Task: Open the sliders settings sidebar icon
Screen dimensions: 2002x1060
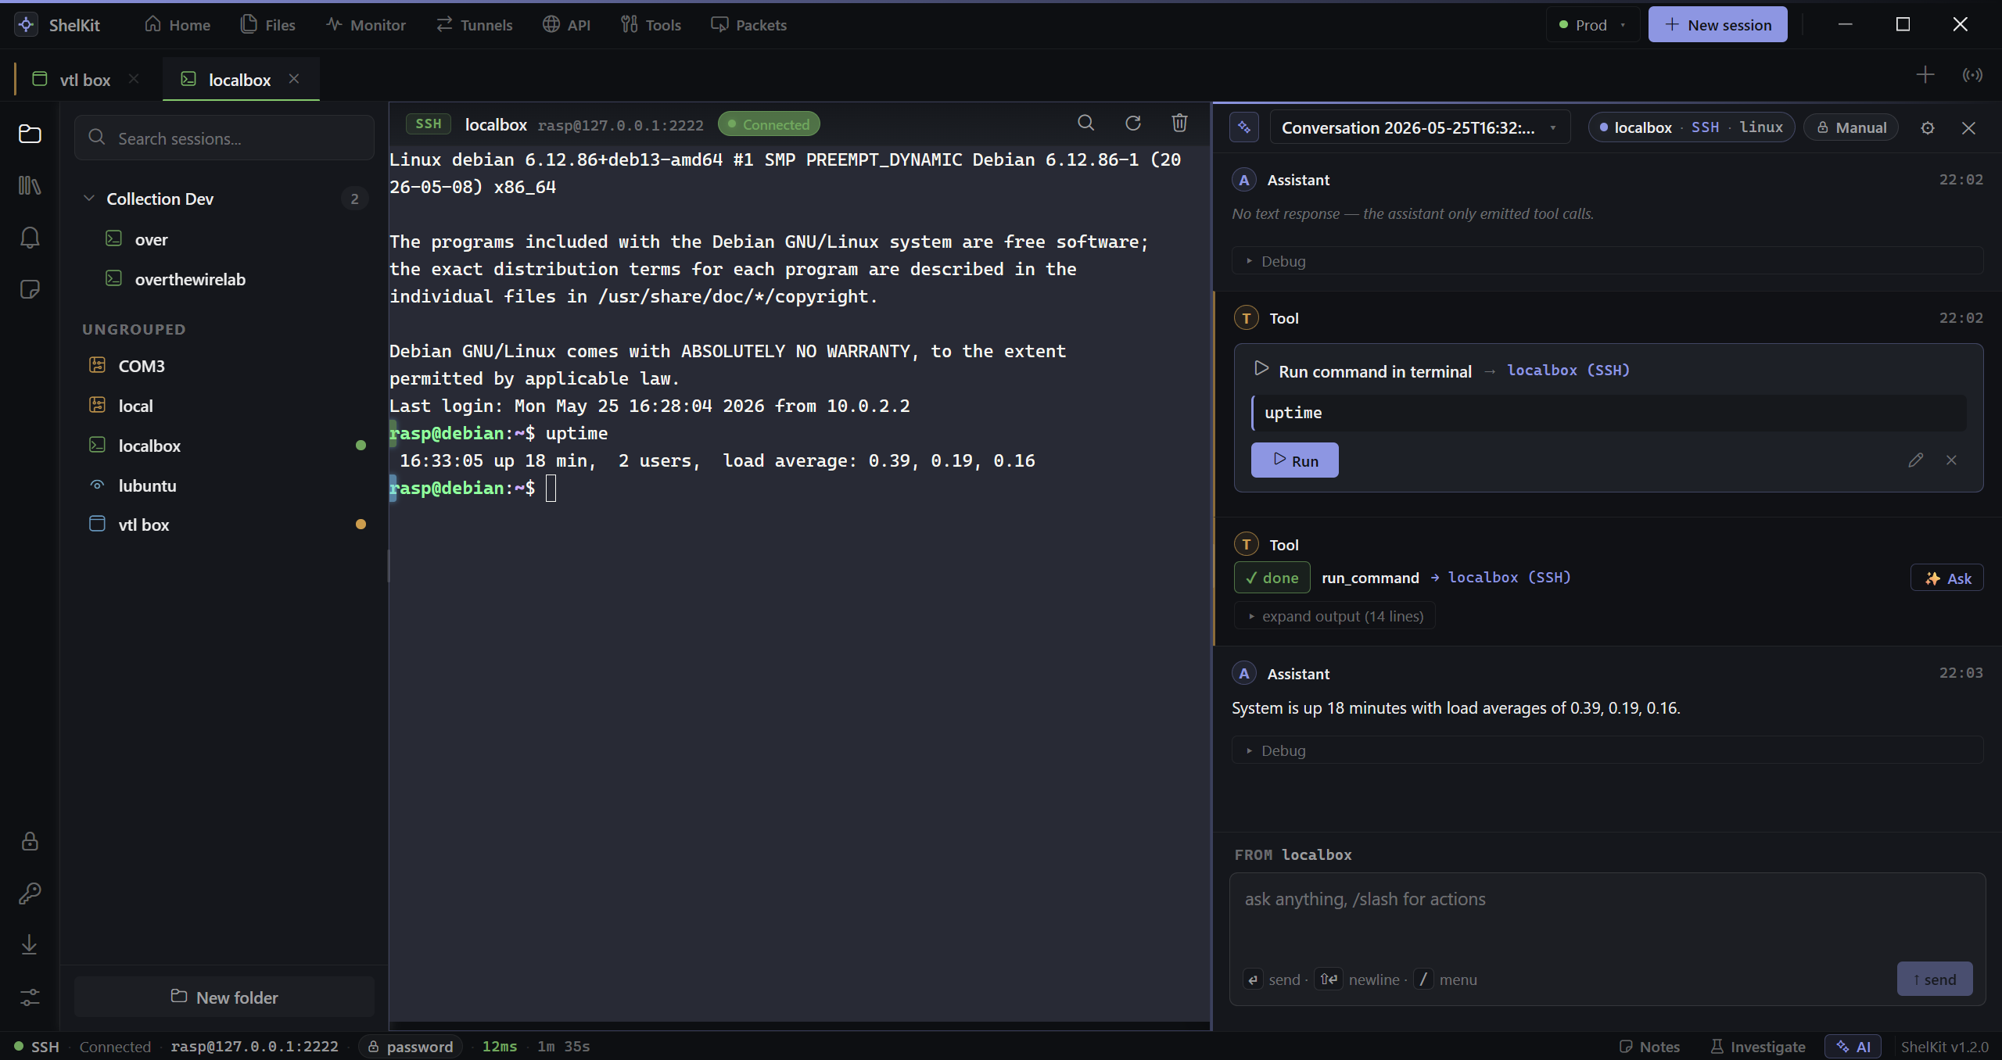Action: click(30, 997)
